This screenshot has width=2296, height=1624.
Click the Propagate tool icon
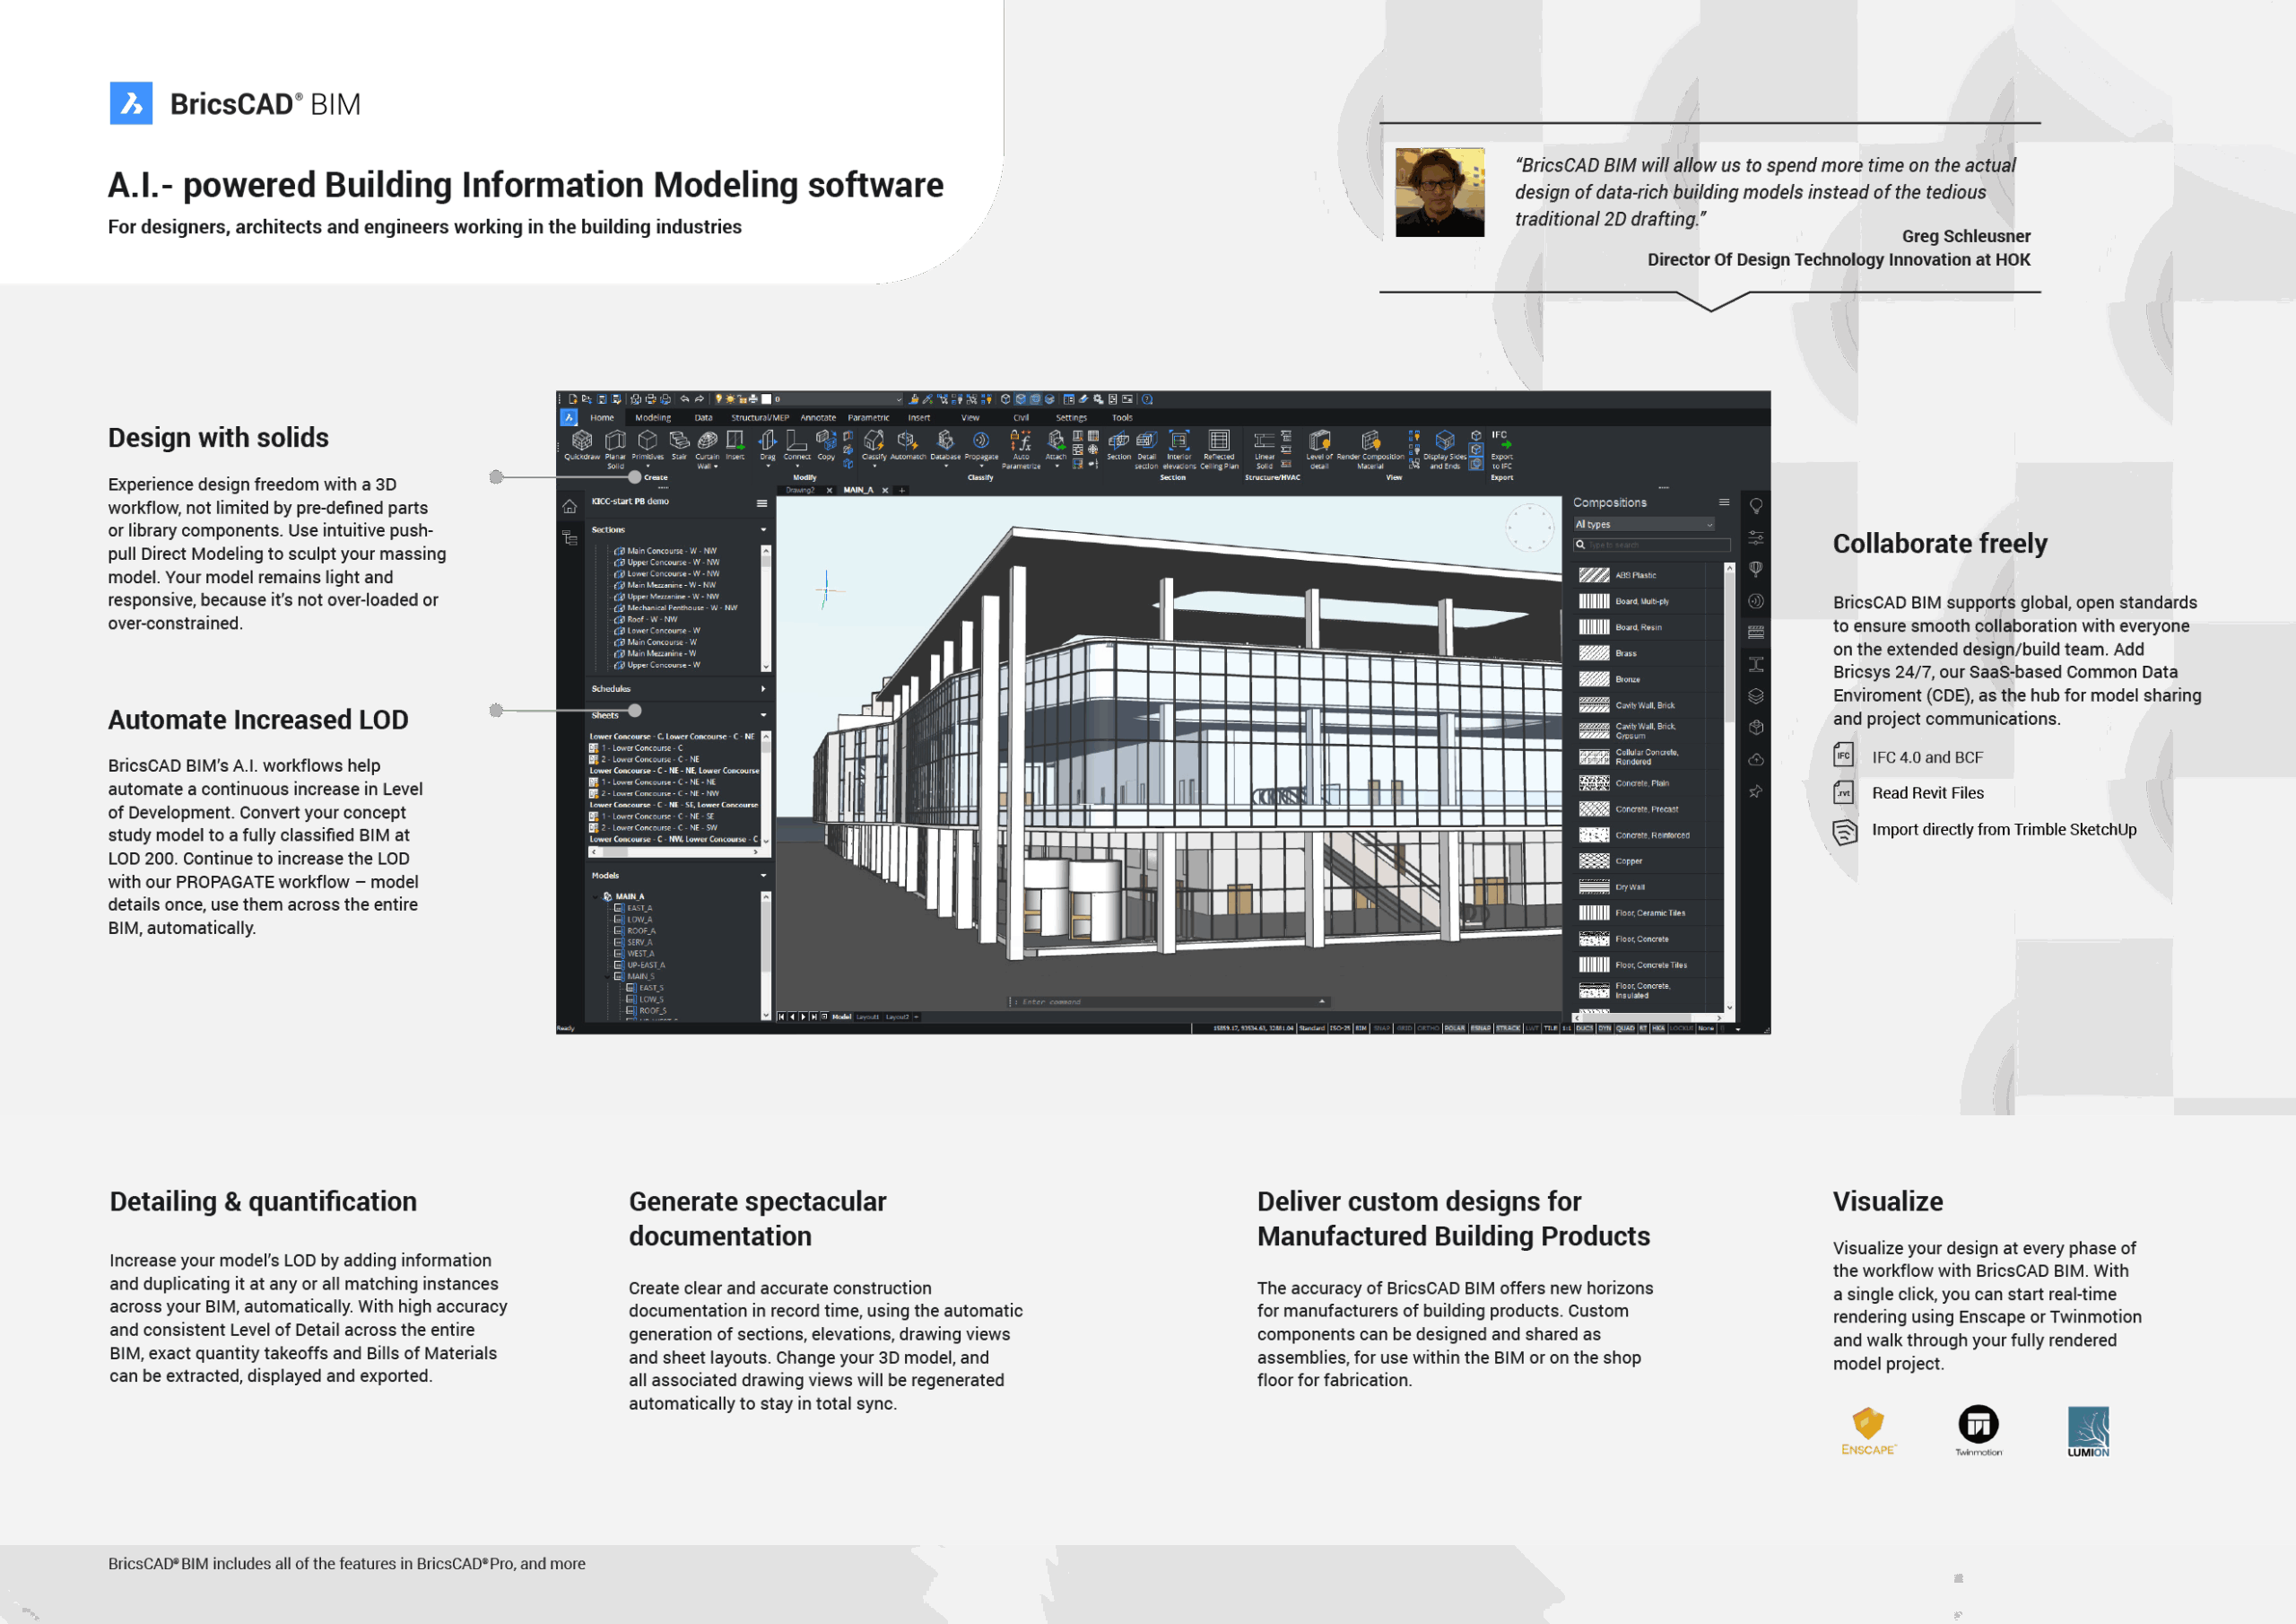coord(981,441)
